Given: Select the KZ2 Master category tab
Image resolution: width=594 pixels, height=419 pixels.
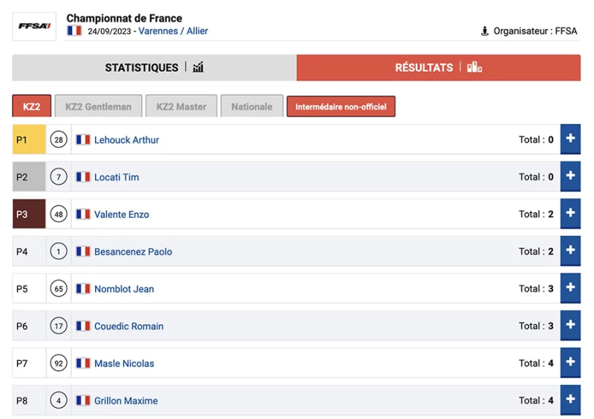Looking at the screenshot, I should (x=181, y=107).
